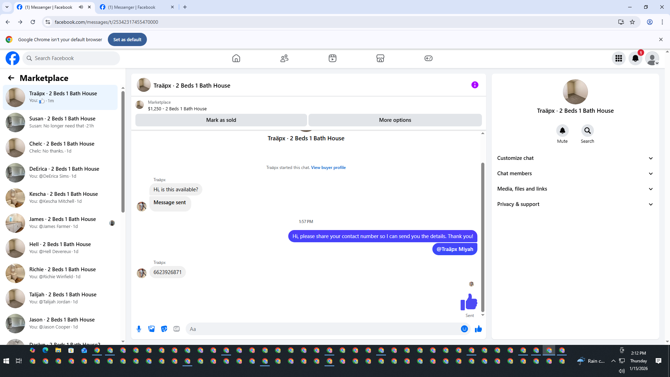Screen dimensions: 670x377
Task: Open the emoji picker in message box
Action: coord(464,329)
